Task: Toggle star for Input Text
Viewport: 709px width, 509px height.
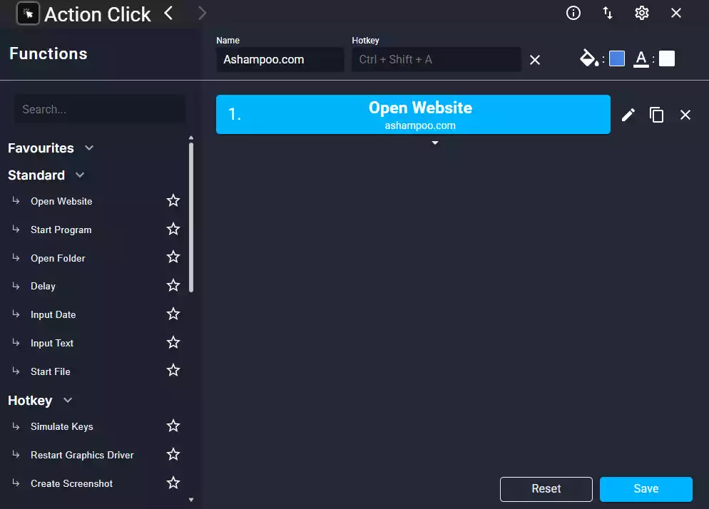Action: tap(173, 342)
